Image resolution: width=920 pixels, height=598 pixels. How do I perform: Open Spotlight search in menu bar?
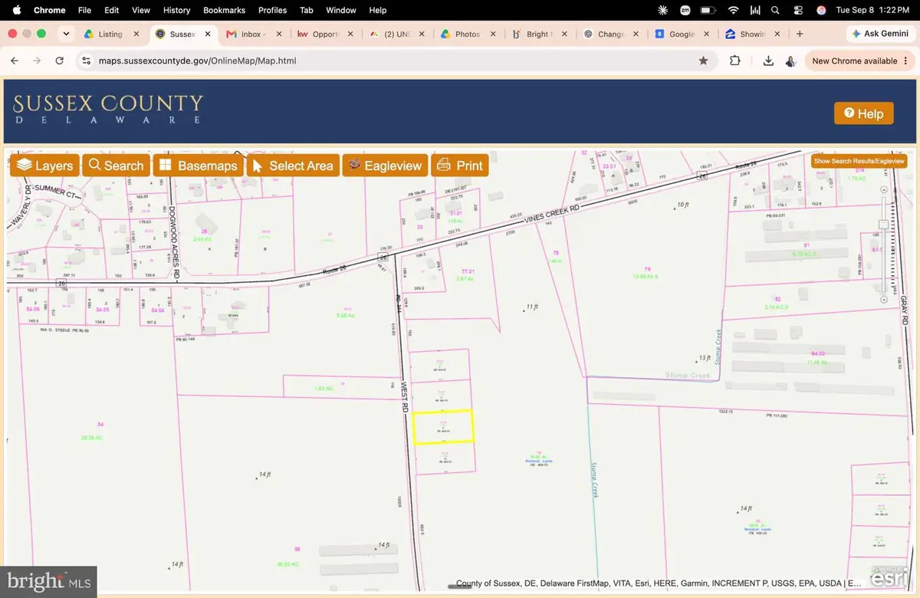[776, 10]
